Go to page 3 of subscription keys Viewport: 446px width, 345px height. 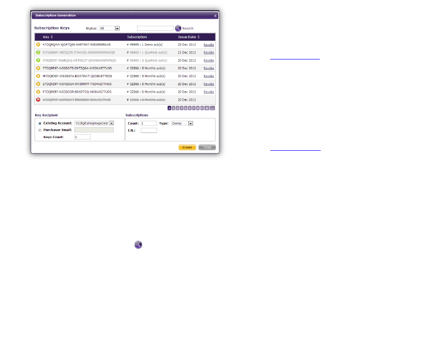(178, 108)
